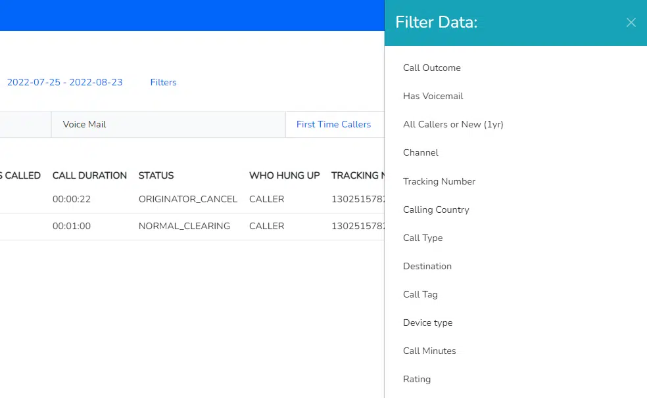Viewport: 647px width, 398px height.
Task: Select the NORMAL_CLEARING status cell
Action: coord(184,226)
